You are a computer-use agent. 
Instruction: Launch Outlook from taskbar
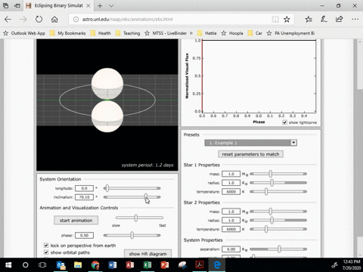coord(60,265)
